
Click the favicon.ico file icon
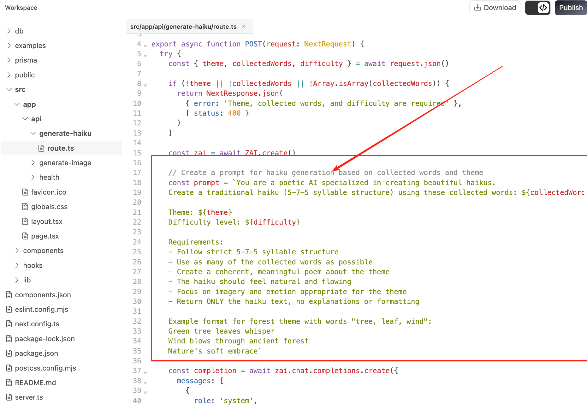(25, 192)
